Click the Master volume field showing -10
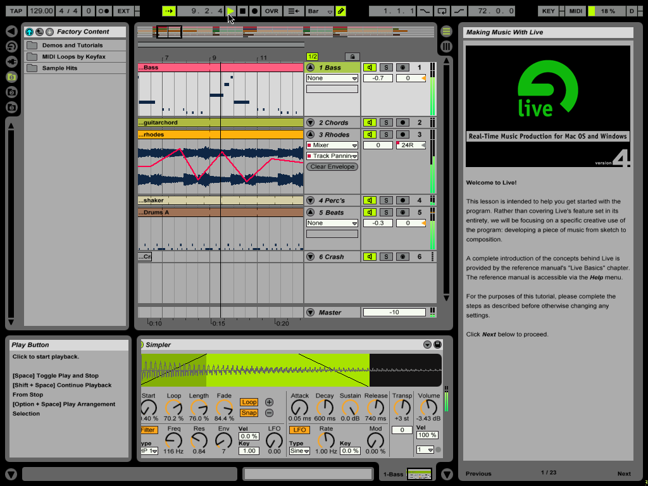Viewport: 648px width, 486px height. (x=394, y=313)
